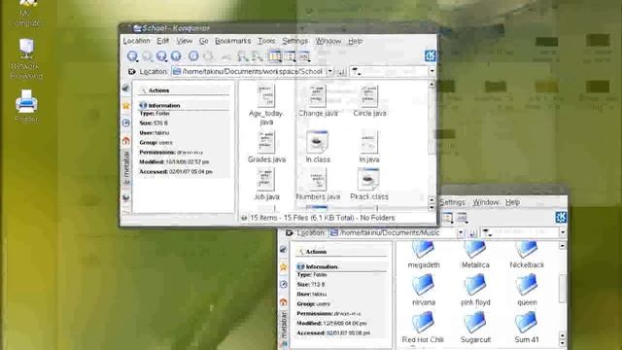This screenshot has height=350, width=622.
Task: Open the Age_today.java file
Action: pyautogui.click(x=266, y=104)
